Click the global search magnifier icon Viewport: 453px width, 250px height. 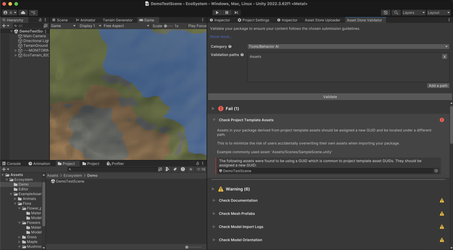(x=396, y=12)
